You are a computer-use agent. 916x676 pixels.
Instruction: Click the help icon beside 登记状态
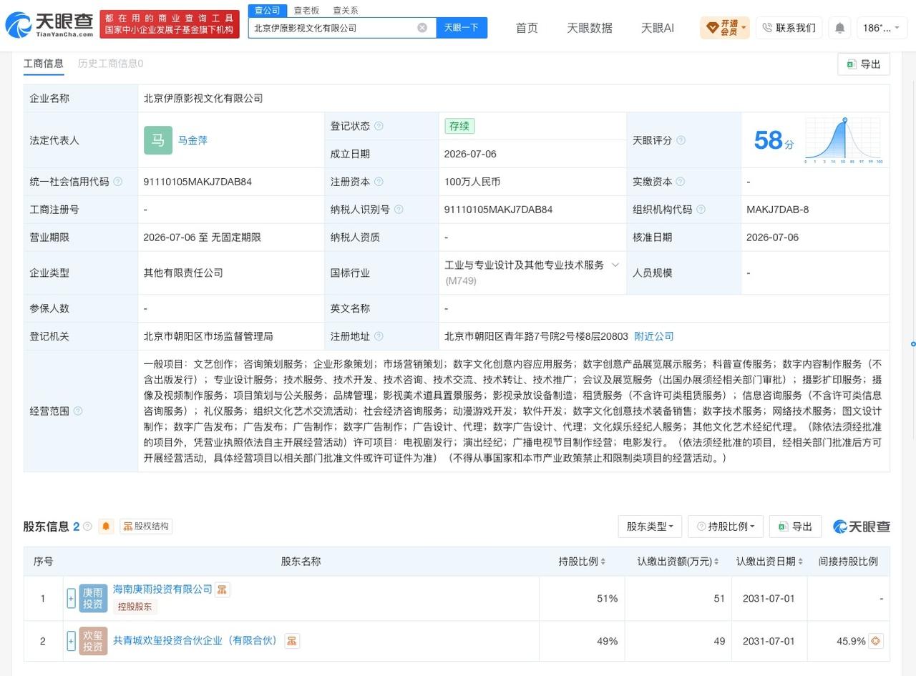(x=379, y=126)
